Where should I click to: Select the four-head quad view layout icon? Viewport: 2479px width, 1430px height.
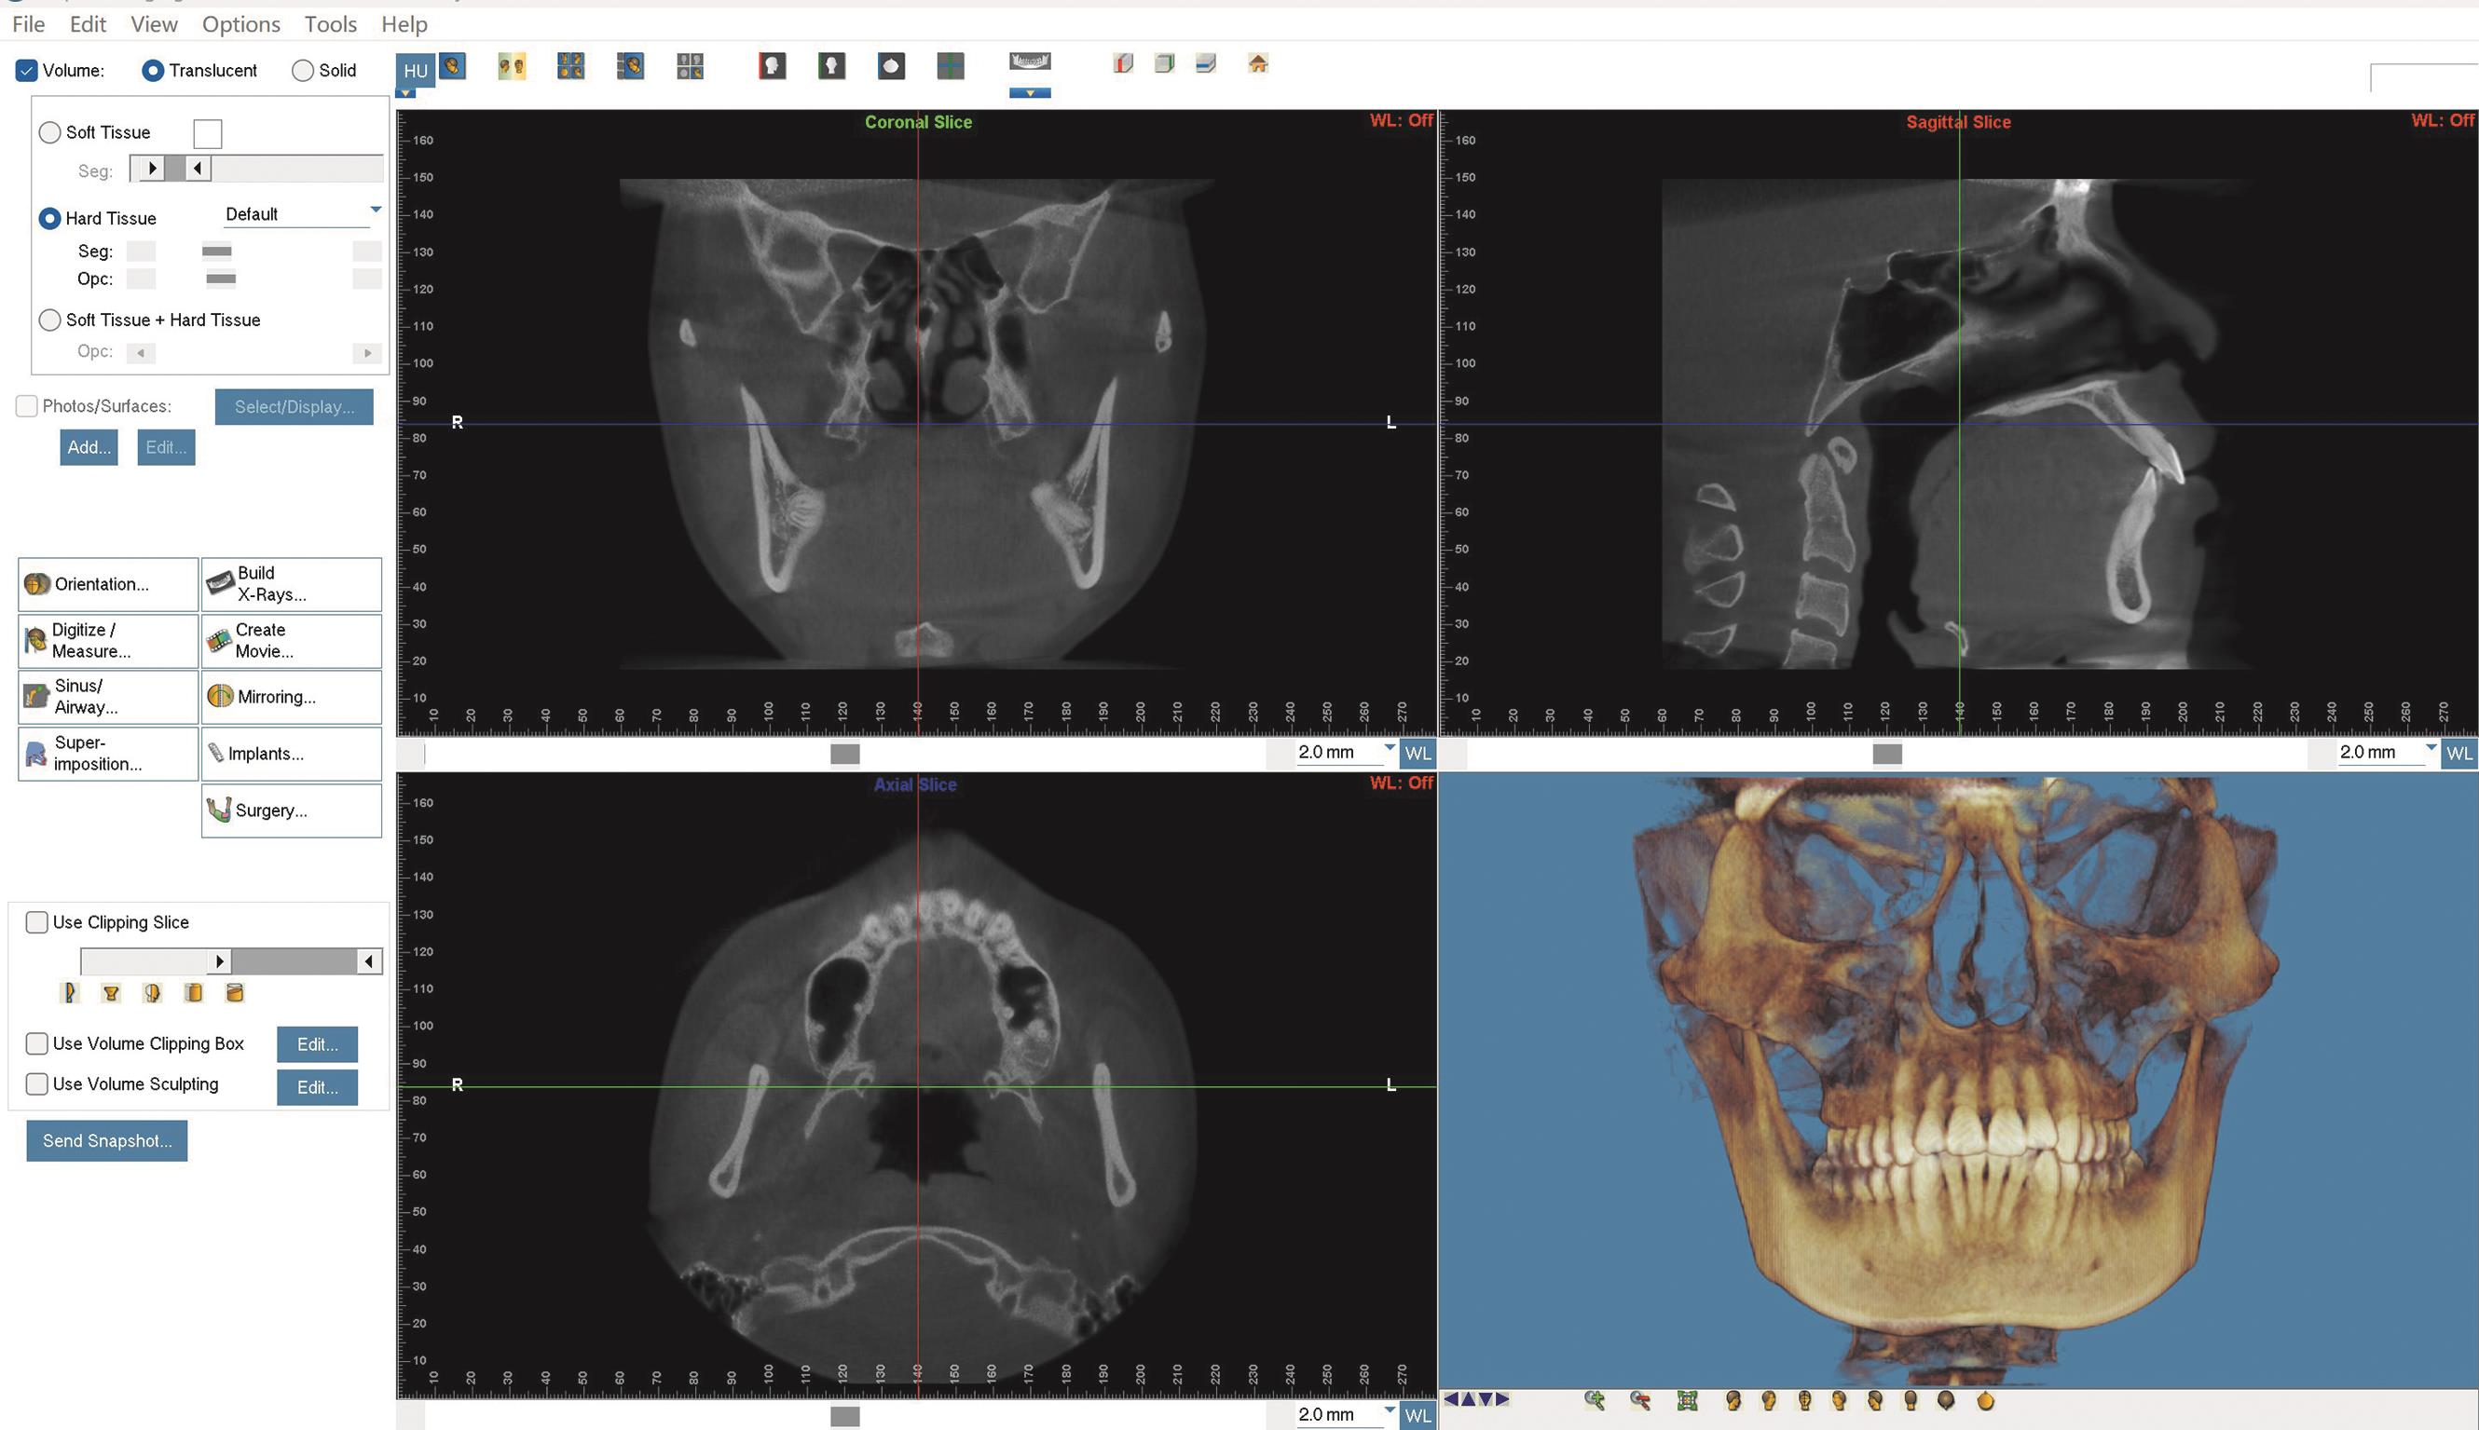pos(569,66)
